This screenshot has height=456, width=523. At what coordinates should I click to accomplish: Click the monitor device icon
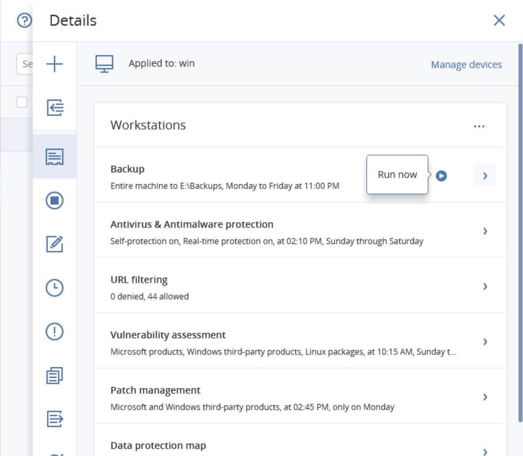click(x=105, y=64)
